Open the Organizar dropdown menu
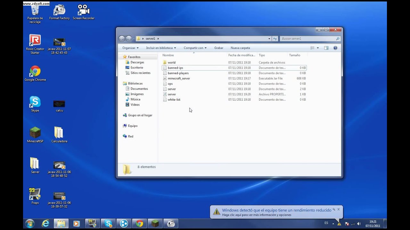 130,48
